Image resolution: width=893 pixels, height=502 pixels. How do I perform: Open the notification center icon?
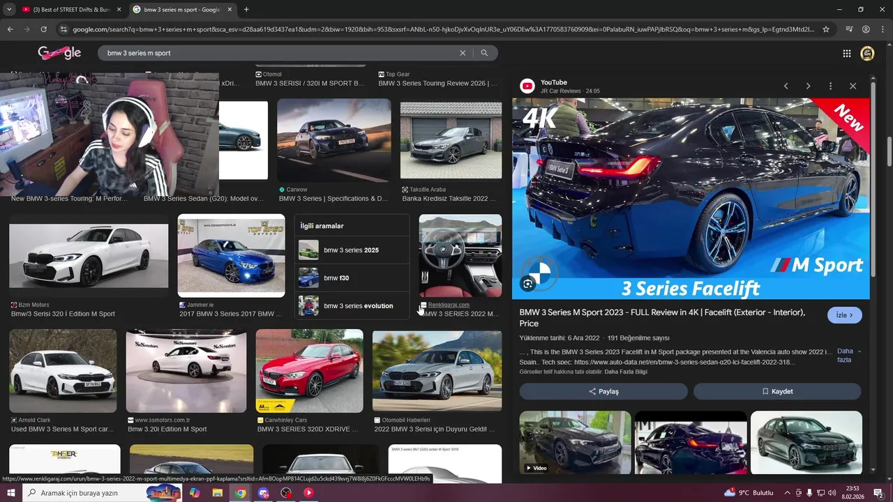pyautogui.click(x=878, y=493)
